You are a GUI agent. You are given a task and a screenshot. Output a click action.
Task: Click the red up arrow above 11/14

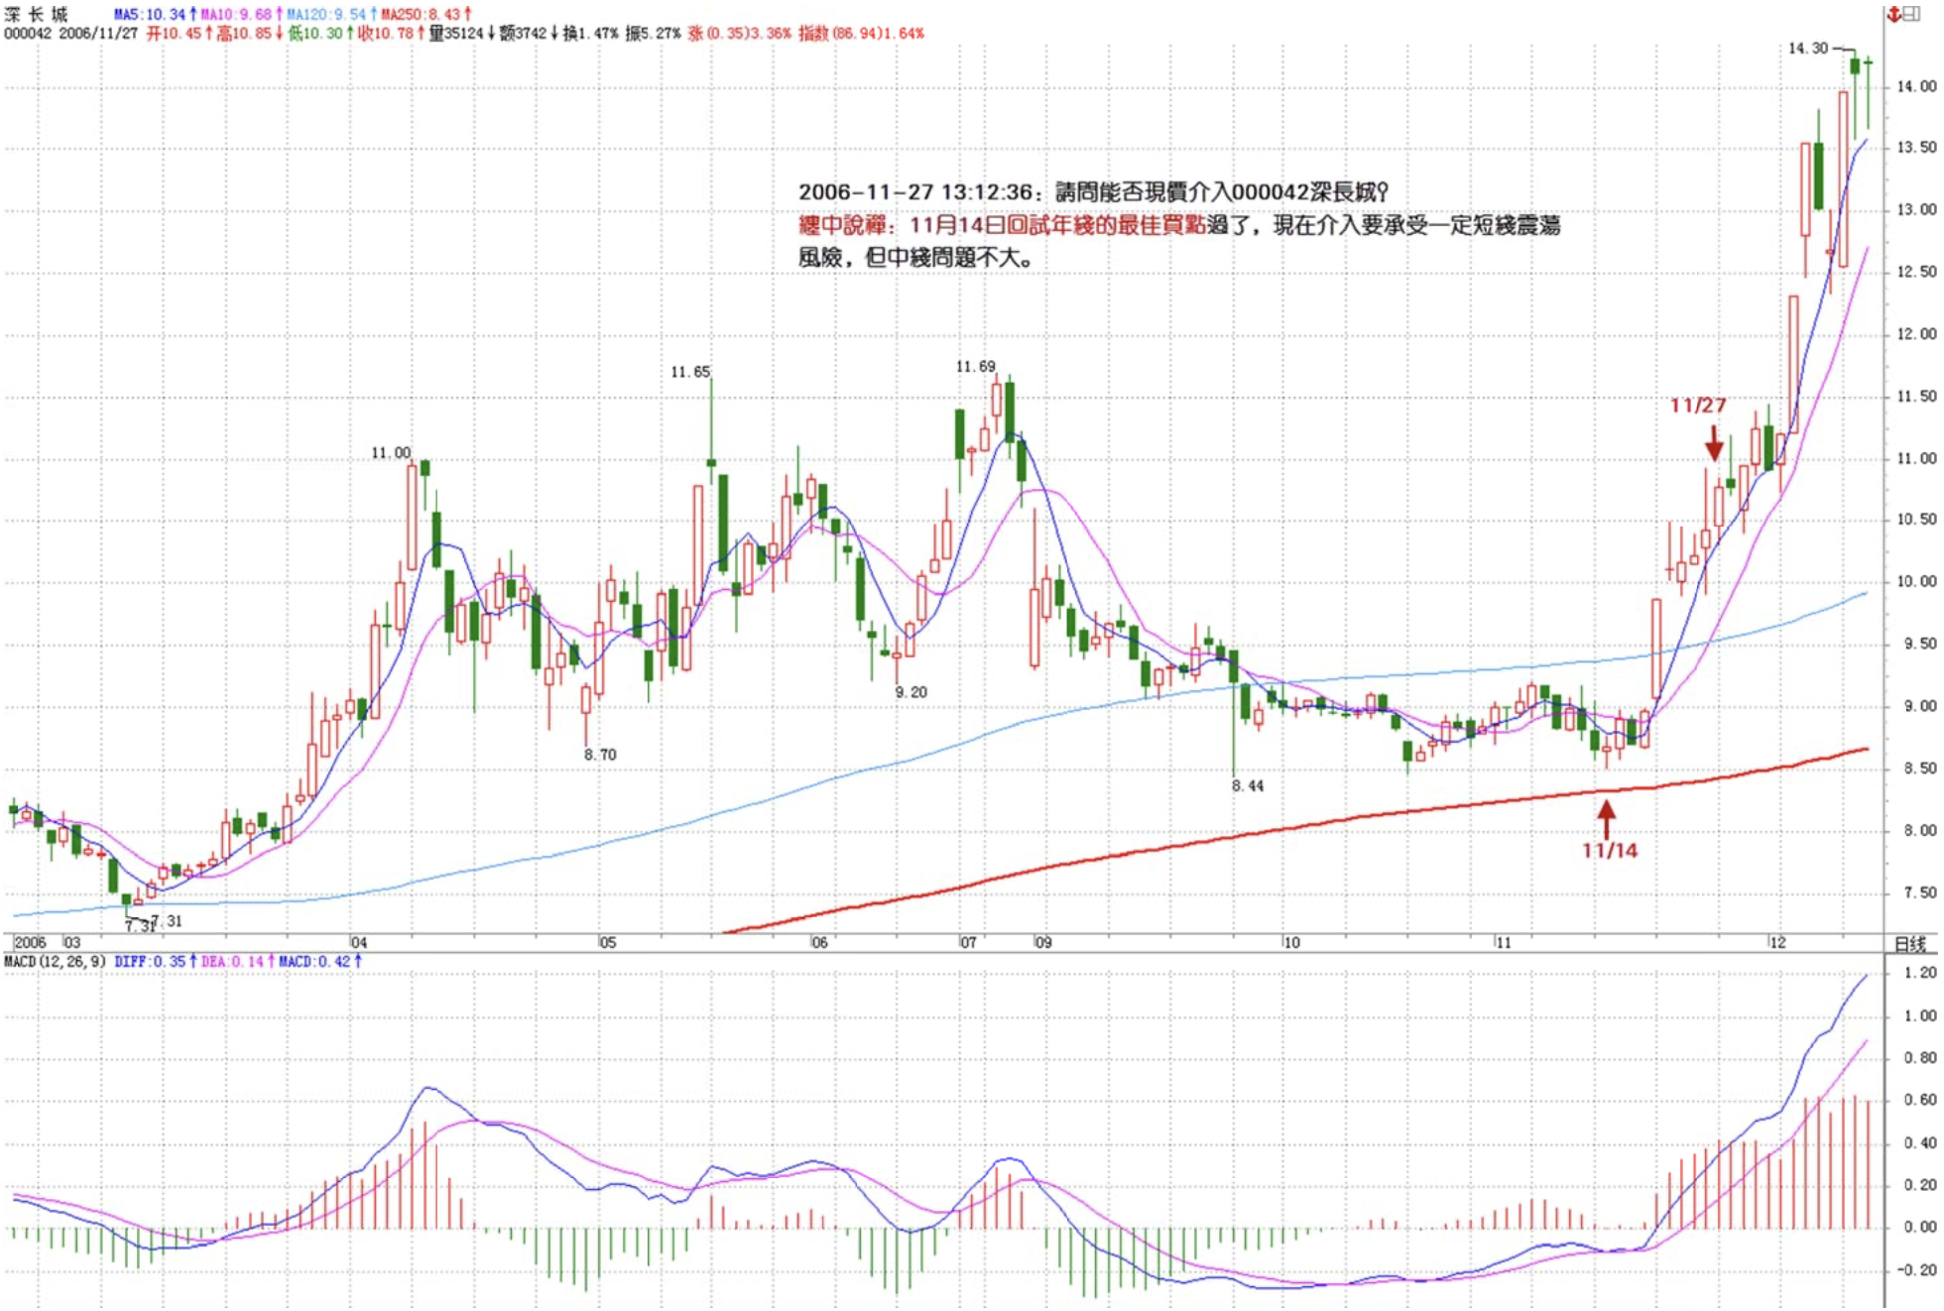(1606, 819)
